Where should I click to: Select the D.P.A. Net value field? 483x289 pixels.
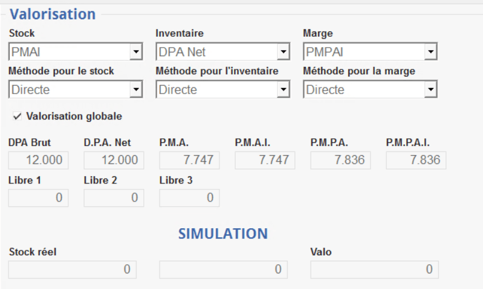(114, 160)
